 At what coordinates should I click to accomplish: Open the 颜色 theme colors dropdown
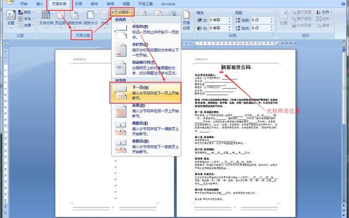[27, 12]
